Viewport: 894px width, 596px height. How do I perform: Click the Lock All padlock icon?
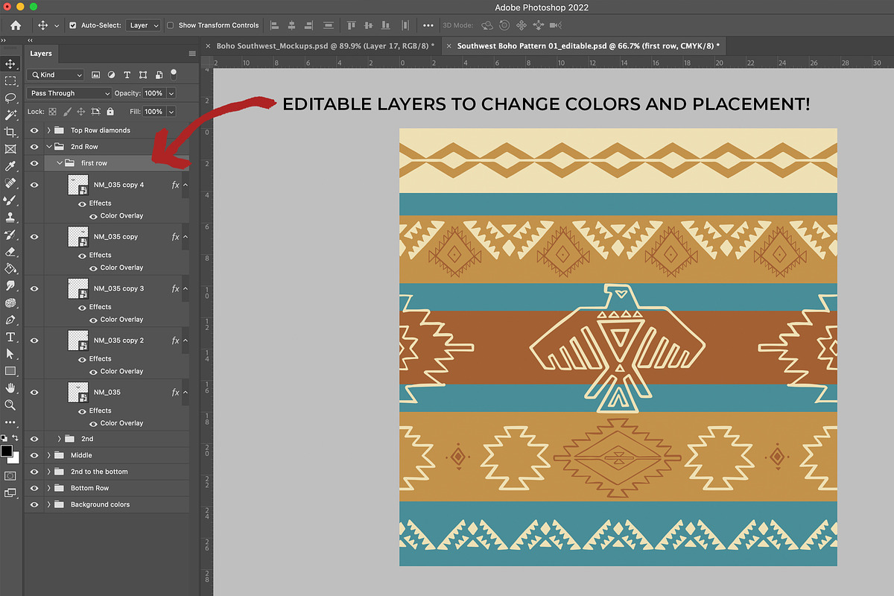pyautogui.click(x=110, y=112)
